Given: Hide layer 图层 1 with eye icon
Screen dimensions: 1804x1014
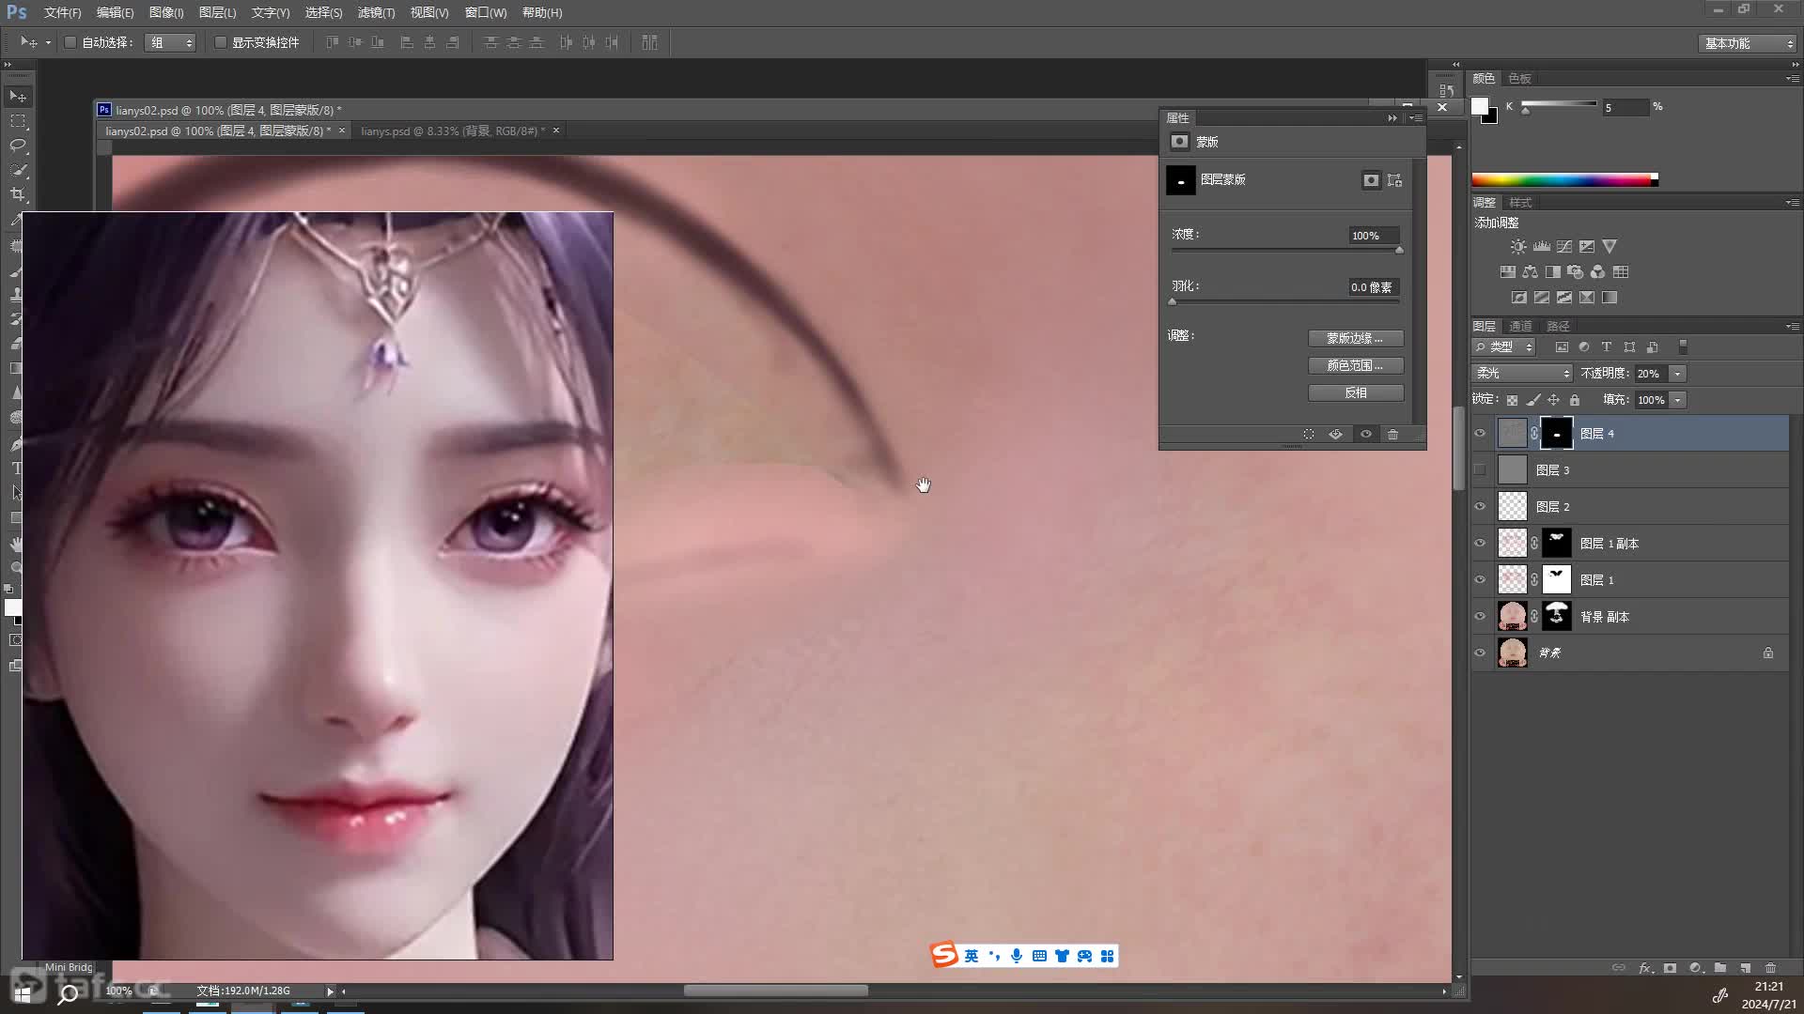Looking at the screenshot, I should tap(1481, 580).
